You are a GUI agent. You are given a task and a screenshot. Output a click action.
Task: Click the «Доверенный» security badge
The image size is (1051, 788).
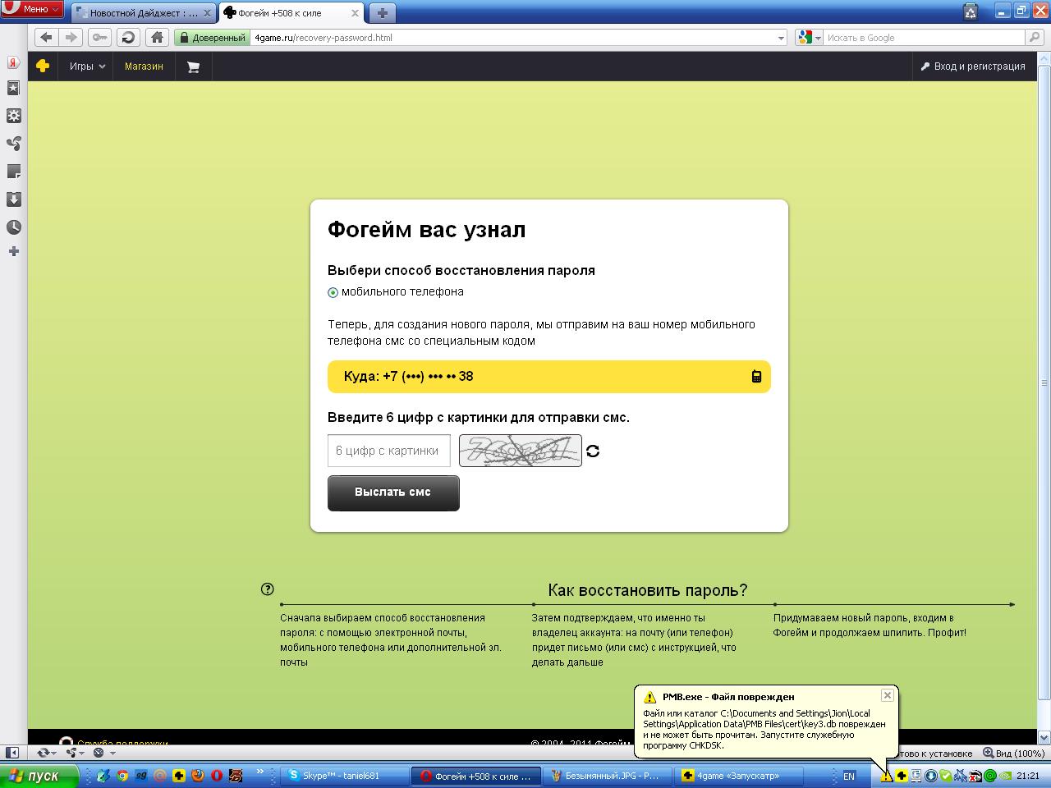click(212, 38)
